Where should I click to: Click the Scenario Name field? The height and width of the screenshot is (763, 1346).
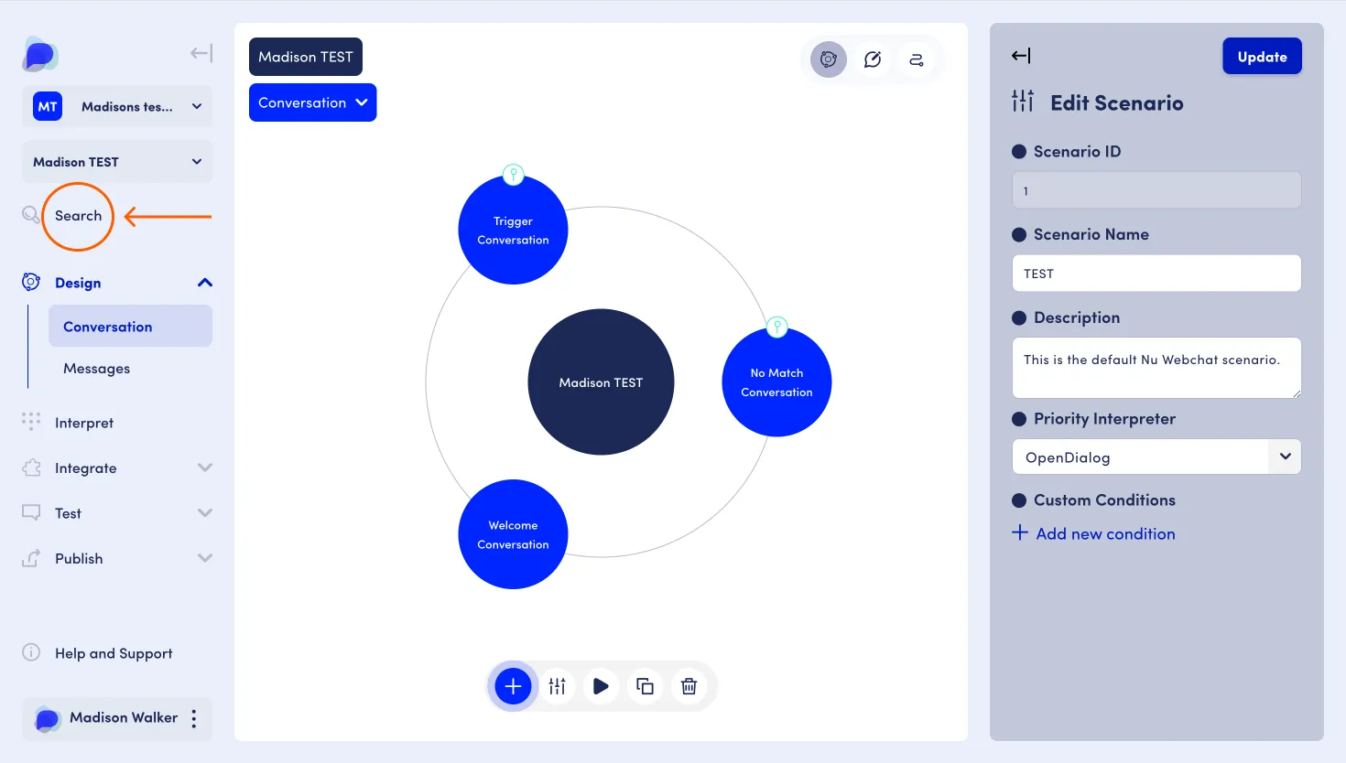(x=1156, y=274)
